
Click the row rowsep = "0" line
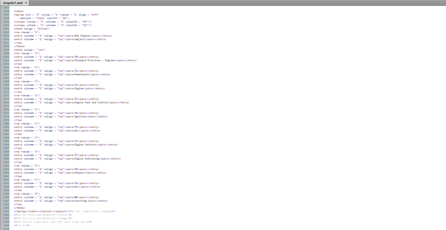(27, 194)
